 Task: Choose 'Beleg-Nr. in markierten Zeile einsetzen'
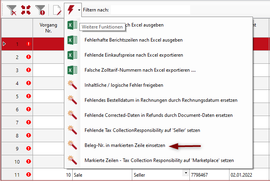(125, 145)
